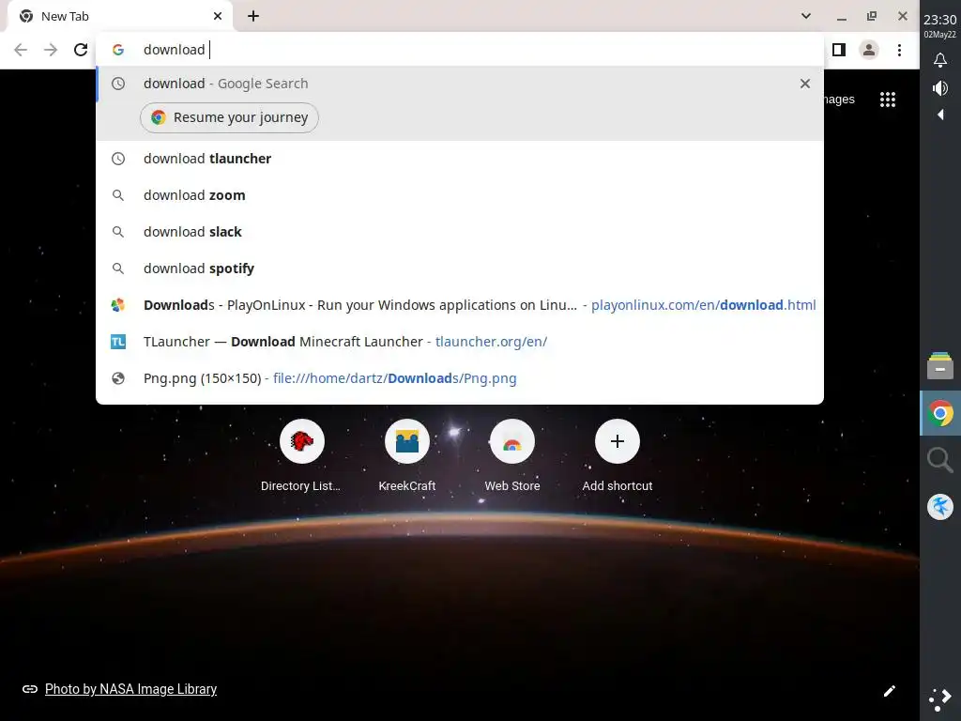This screenshot has height=721, width=961.
Task: Remove the download Google Search suggestion
Action: (x=805, y=84)
